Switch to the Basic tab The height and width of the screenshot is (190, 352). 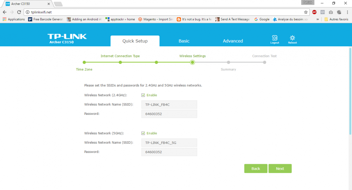pyautogui.click(x=184, y=41)
